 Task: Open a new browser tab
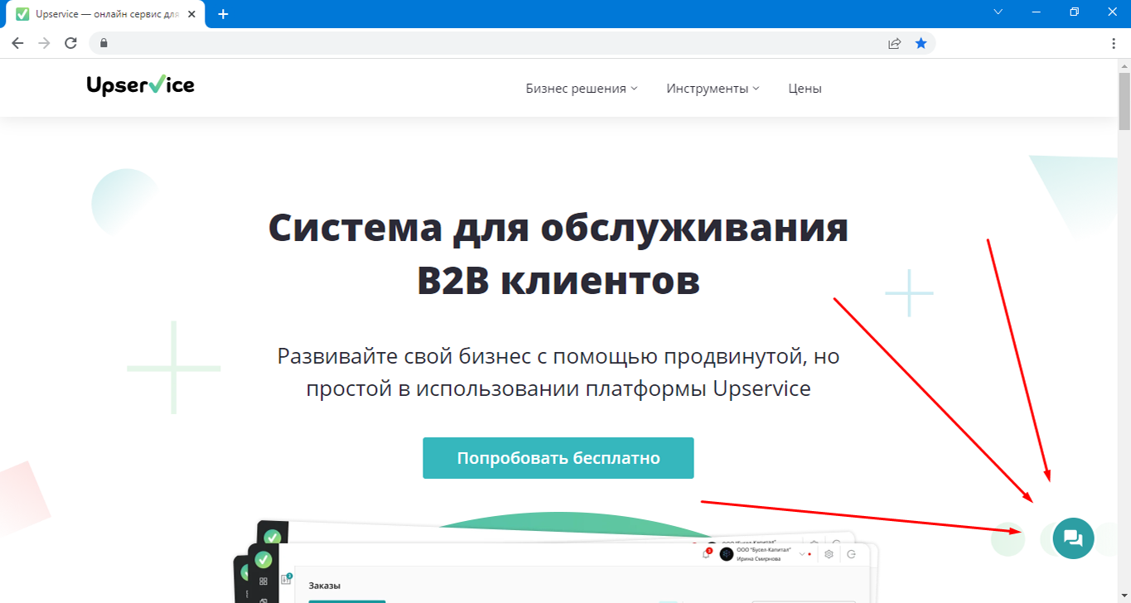[x=223, y=14]
